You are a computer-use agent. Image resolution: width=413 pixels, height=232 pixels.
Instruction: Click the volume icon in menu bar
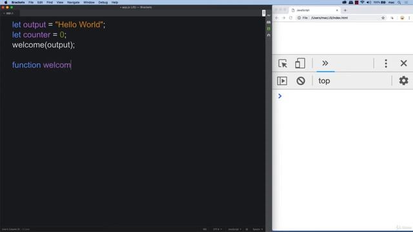(x=368, y=3)
